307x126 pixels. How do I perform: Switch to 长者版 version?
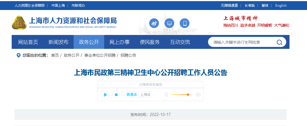(x=250, y=6)
